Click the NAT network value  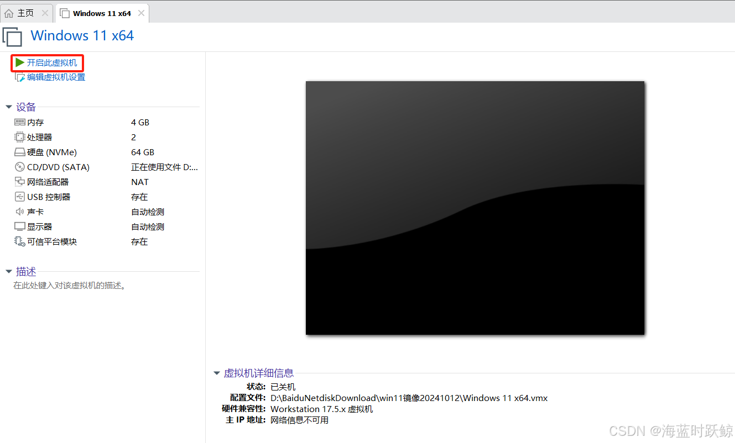click(x=140, y=182)
